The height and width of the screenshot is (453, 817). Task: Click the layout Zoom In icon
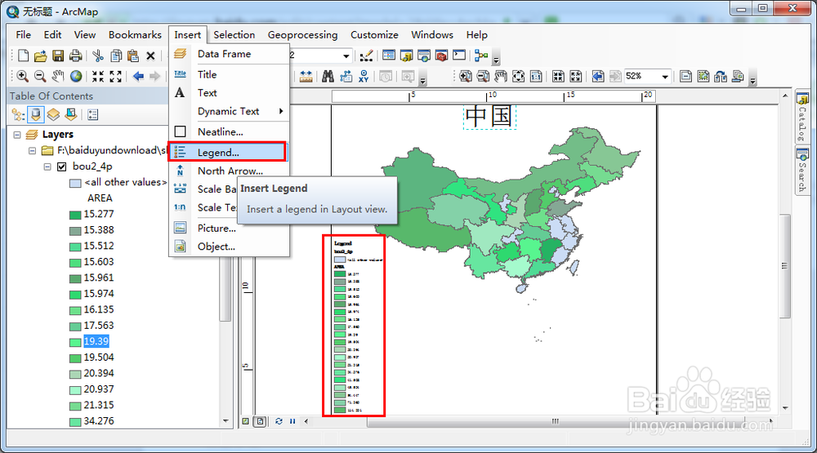(x=466, y=77)
